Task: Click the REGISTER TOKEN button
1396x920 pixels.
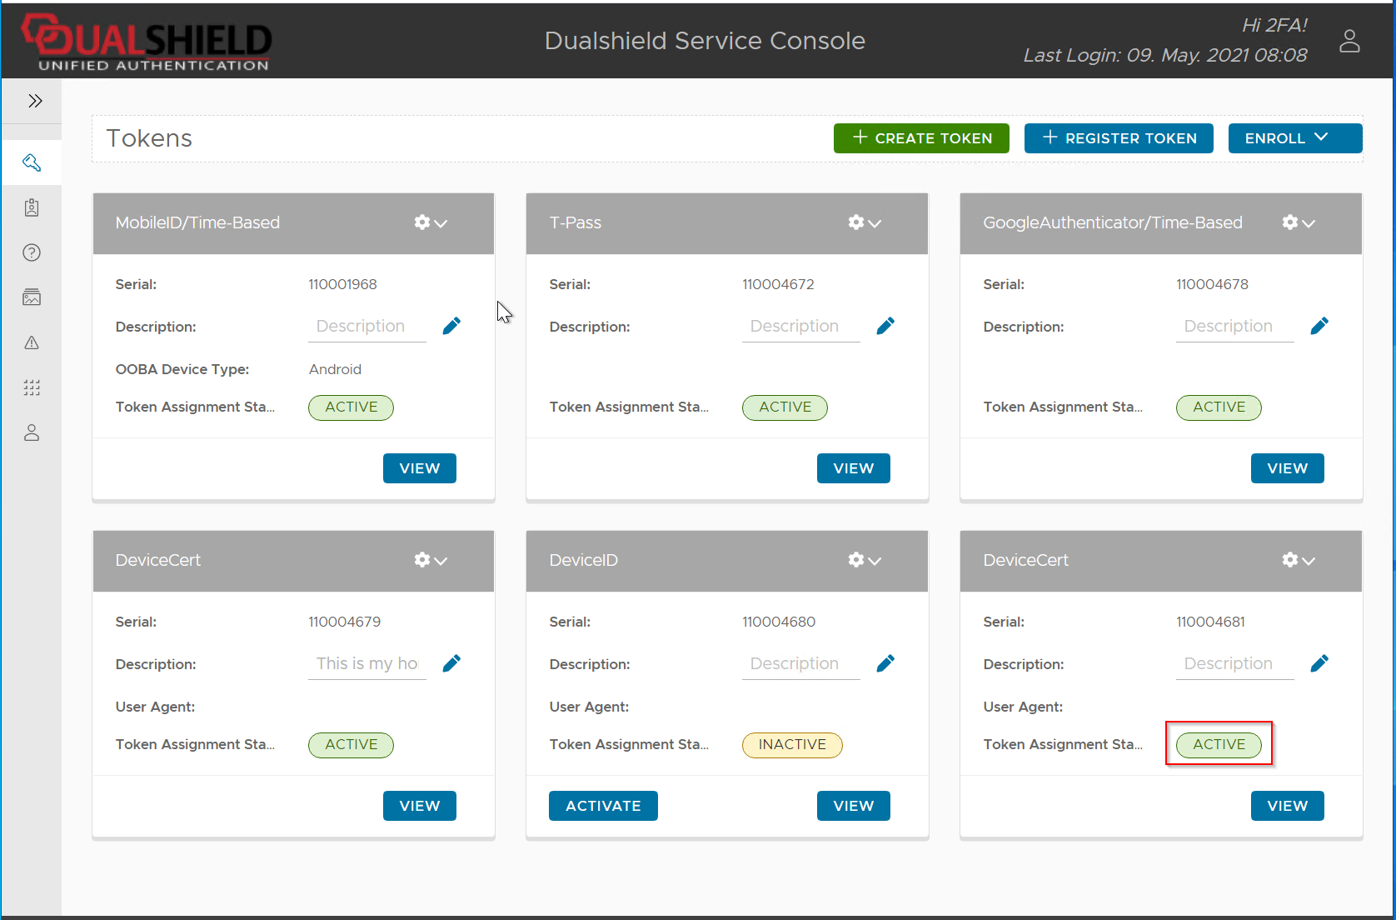Action: pyautogui.click(x=1119, y=138)
